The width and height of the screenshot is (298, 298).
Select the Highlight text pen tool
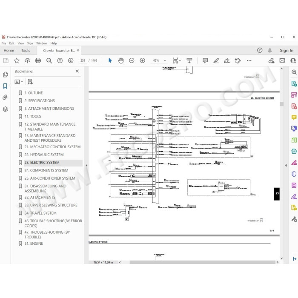tap(216, 60)
